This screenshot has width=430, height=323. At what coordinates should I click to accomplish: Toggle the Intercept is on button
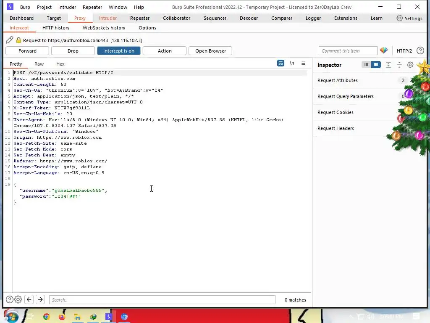[x=119, y=51]
